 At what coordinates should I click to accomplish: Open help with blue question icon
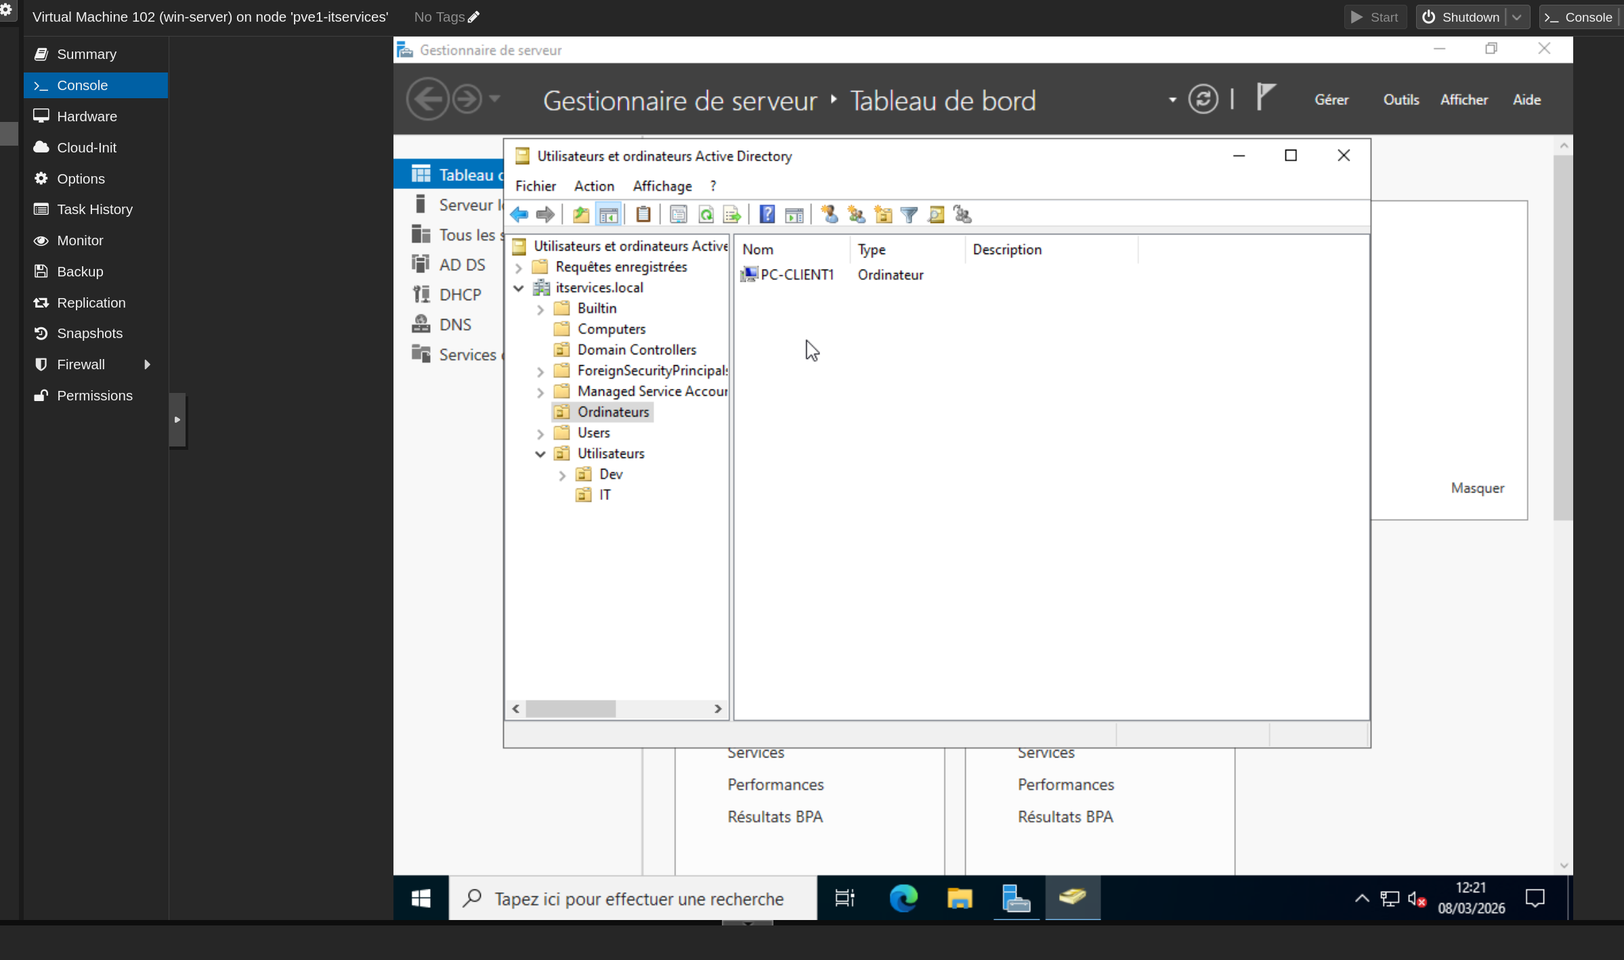[767, 215]
